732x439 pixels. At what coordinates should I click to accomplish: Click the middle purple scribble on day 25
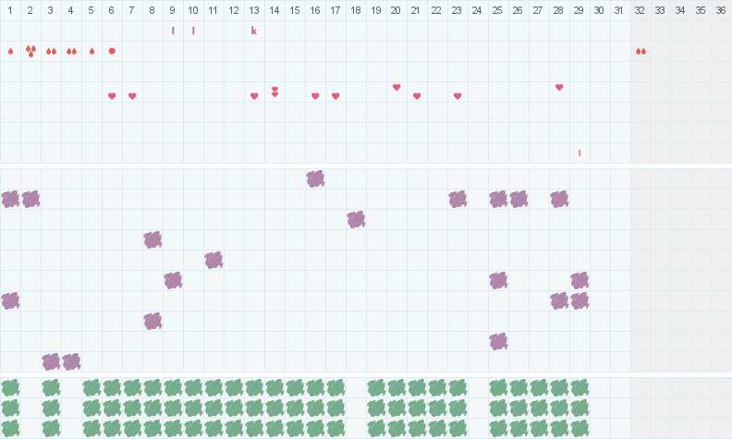click(498, 280)
